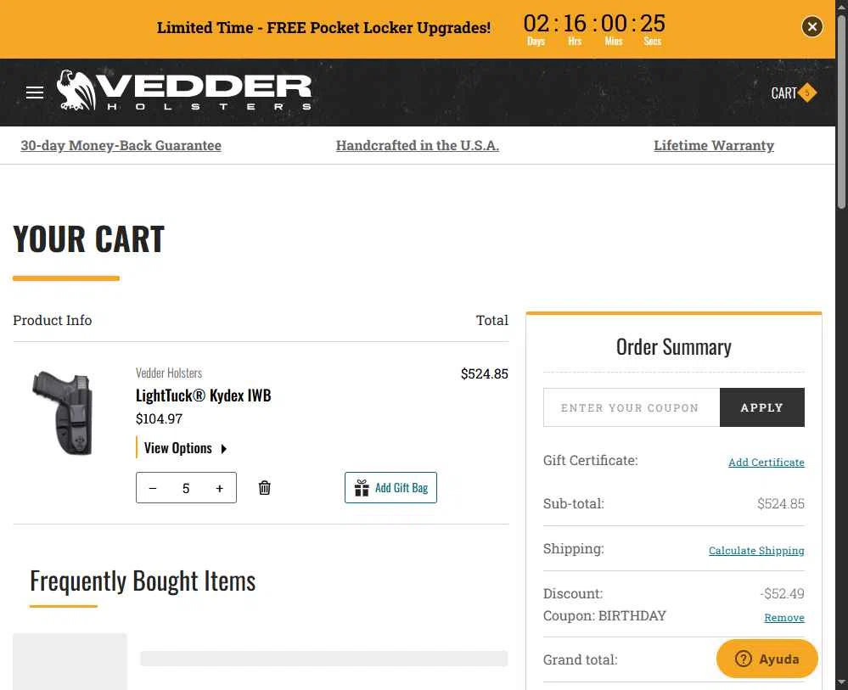Click the Vedder Holsters brand label
The image size is (848, 690).
[x=169, y=373]
